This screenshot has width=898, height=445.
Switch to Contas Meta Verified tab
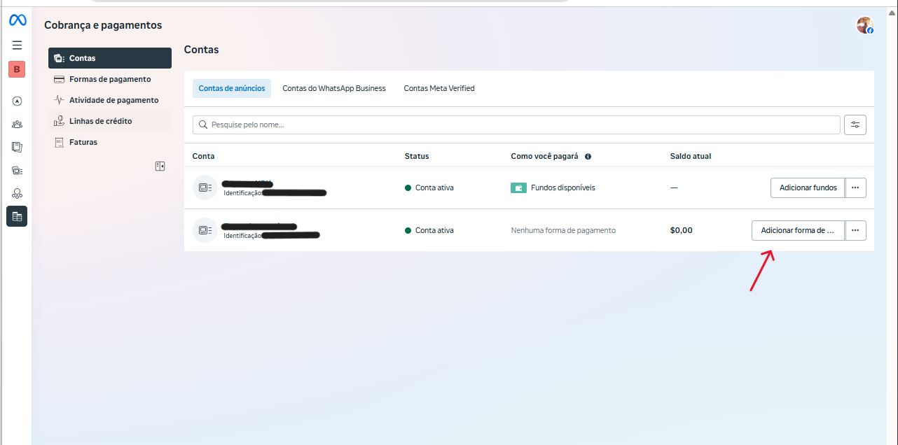click(x=439, y=88)
